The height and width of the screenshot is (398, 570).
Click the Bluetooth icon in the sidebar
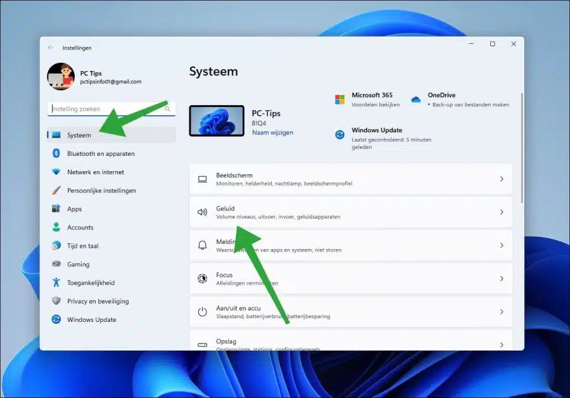[56, 153]
